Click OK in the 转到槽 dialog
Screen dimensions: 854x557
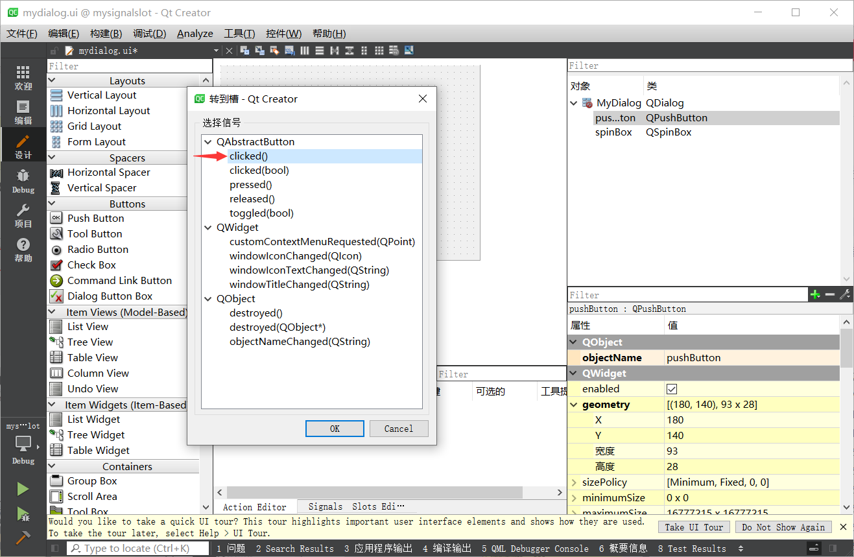[x=335, y=429]
